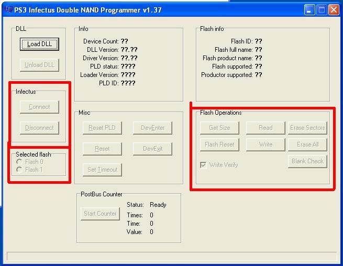Start the PostBus counter
343x266 pixels.
click(x=100, y=214)
